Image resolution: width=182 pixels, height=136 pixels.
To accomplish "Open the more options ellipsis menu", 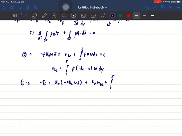I will pos(178,8).
